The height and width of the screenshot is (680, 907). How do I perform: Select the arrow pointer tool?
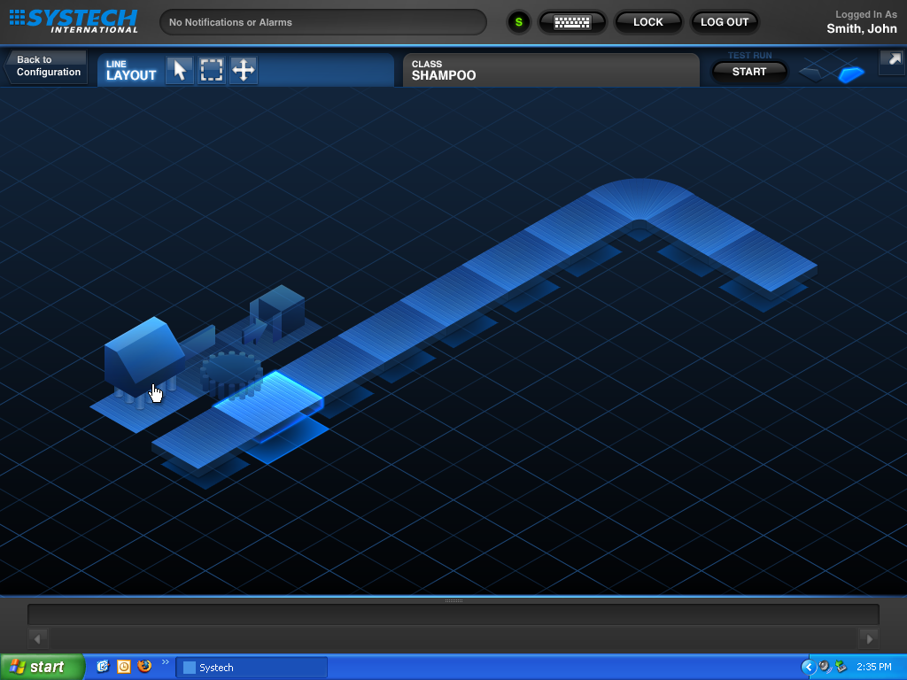[x=180, y=70]
